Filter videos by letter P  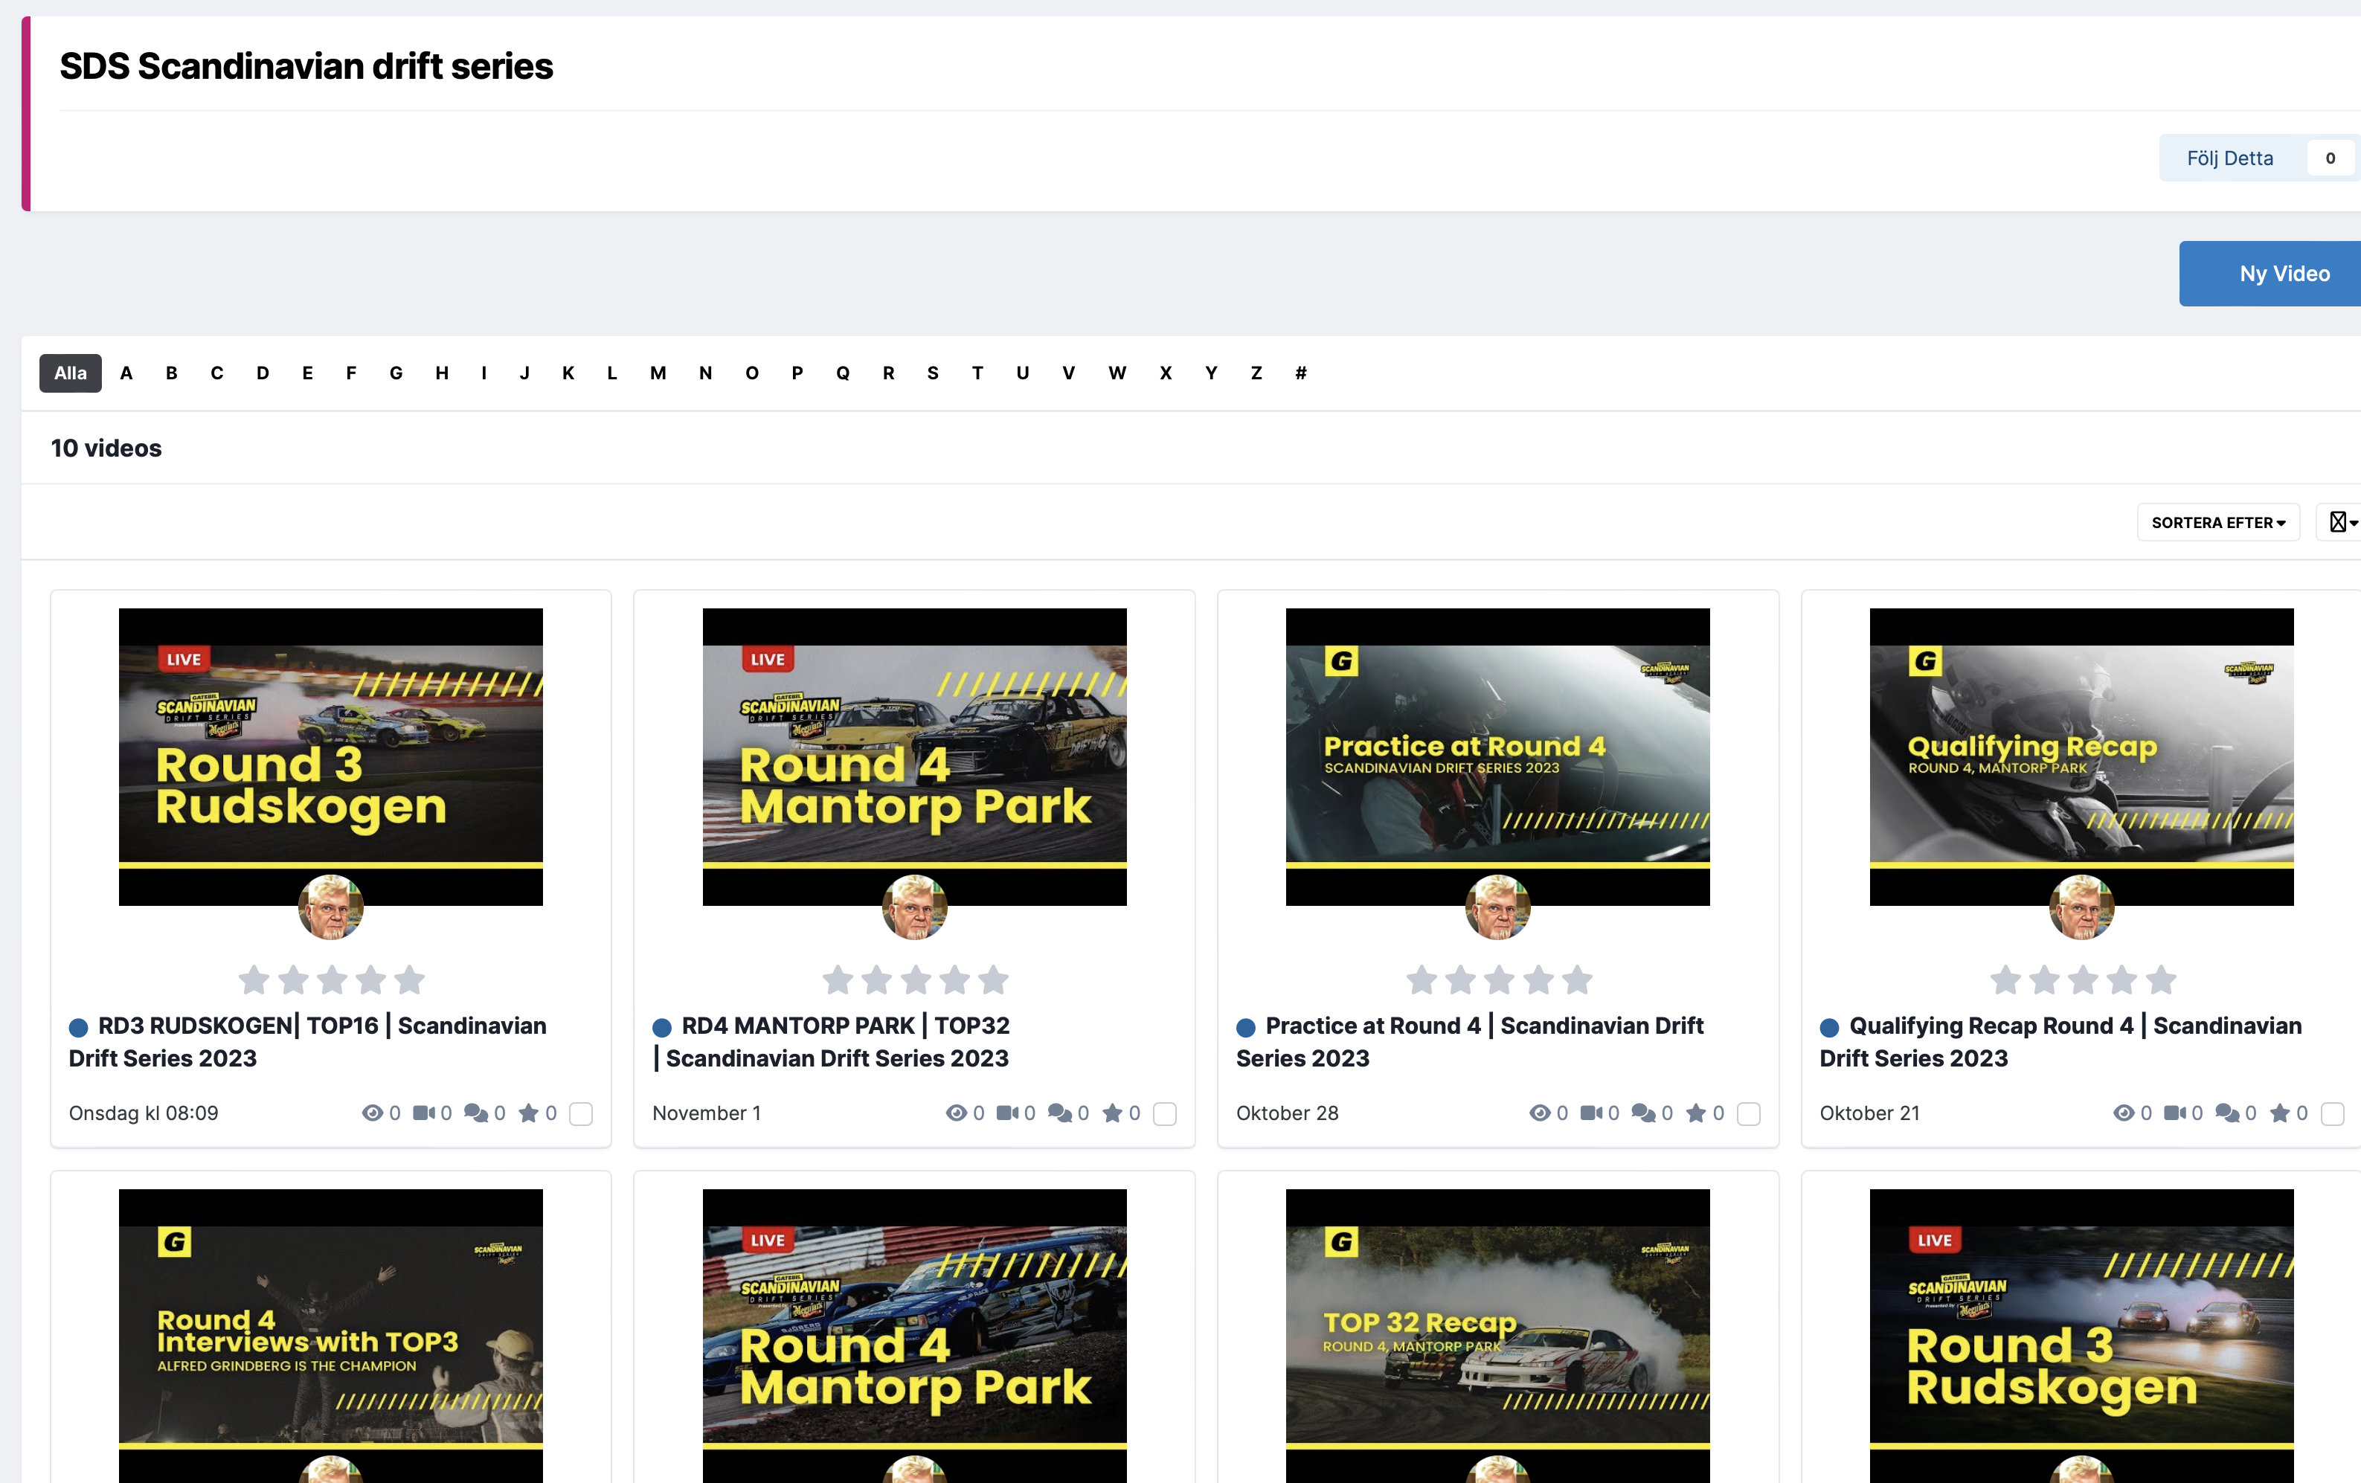coord(797,373)
